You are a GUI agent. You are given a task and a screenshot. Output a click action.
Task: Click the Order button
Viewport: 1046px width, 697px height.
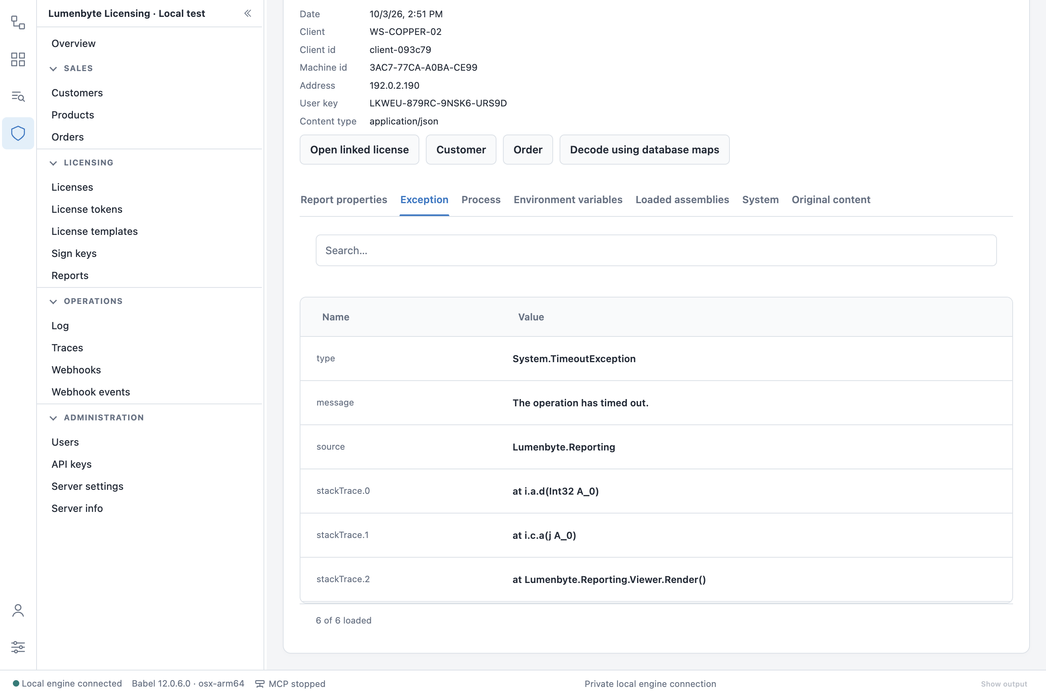pyautogui.click(x=528, y=150)
